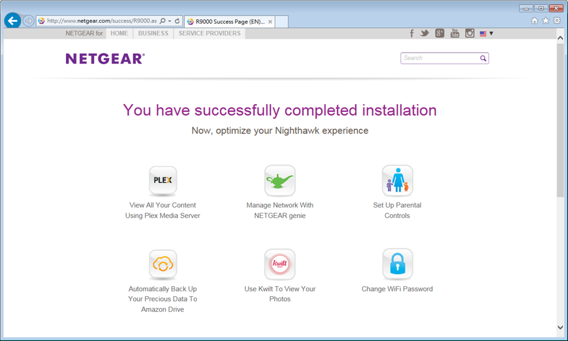
Task: Follow 'View All Your Content Using Plex' link
Action: (163, 210)
